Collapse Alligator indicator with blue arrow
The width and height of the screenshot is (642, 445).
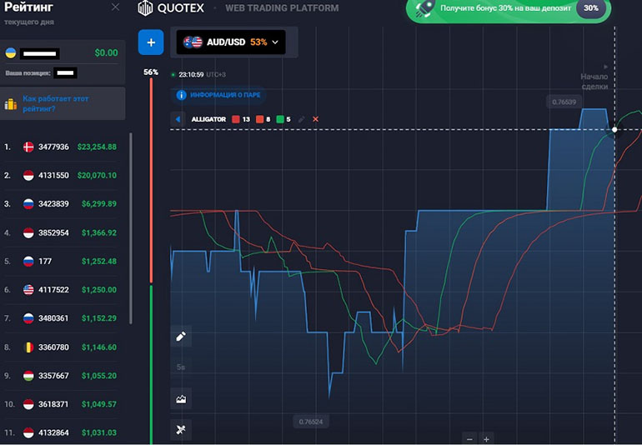(178, 119)
